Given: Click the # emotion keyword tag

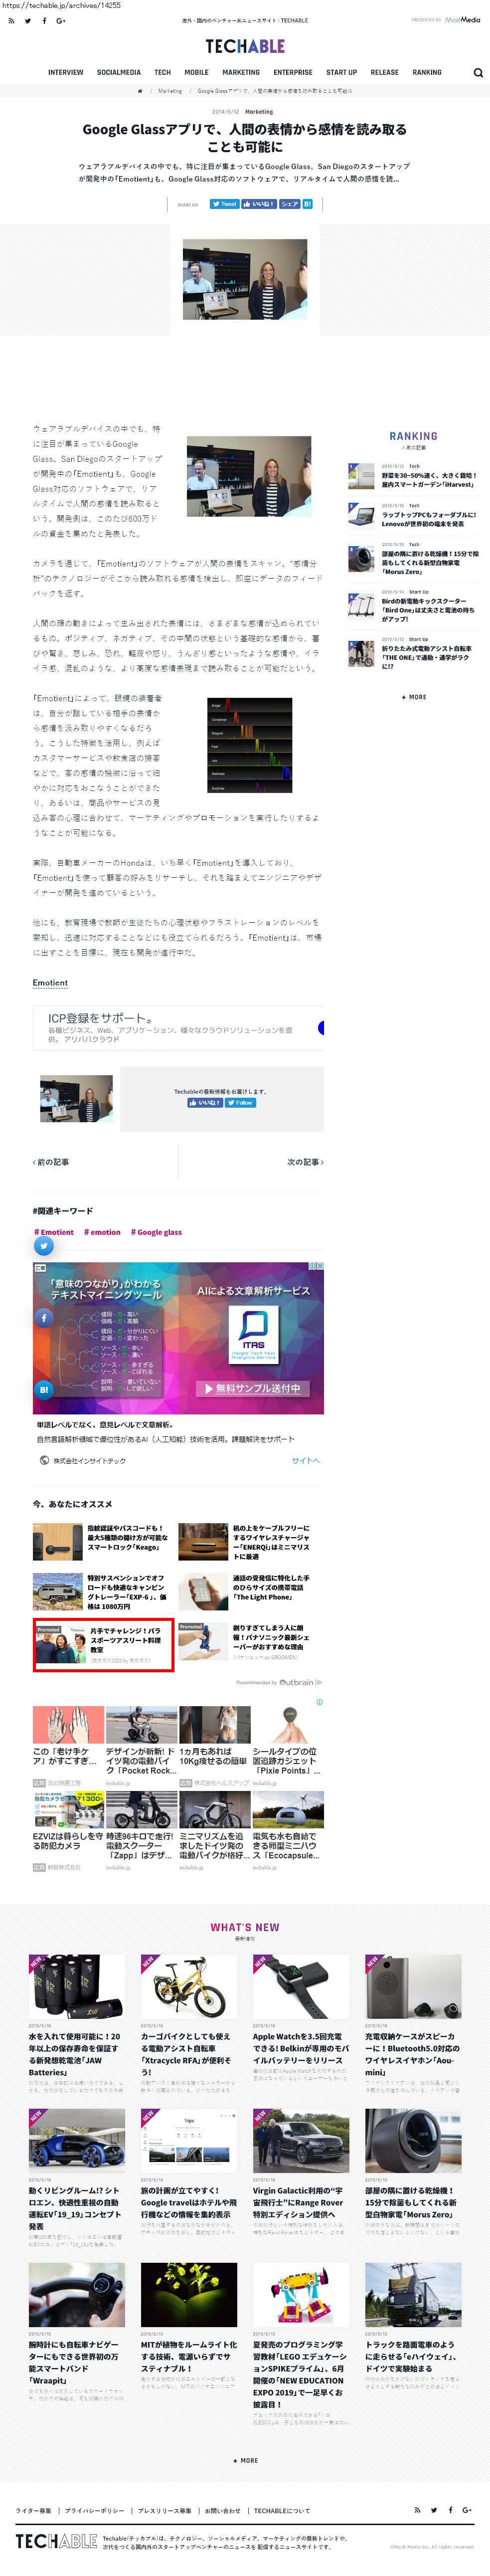Looking at the screenshot, I should coord(102,1232).
